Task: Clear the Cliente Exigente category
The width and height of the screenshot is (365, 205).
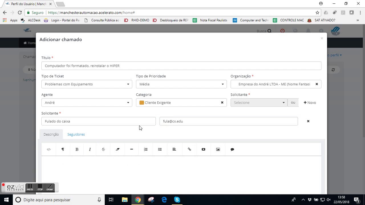Action: pyautogui.click(x=222, y=102)
